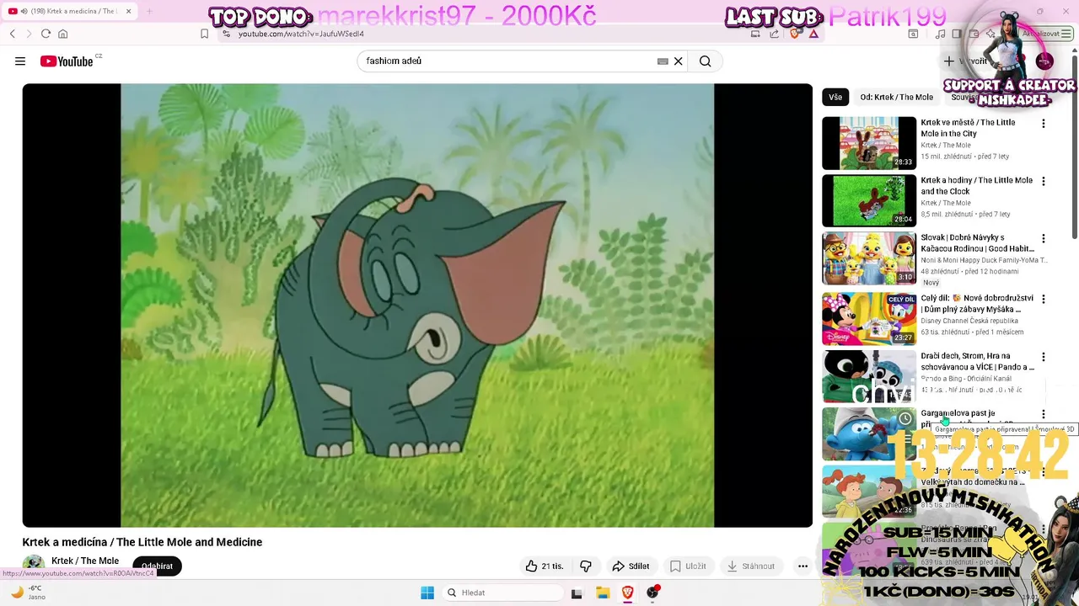Image resolution: width=1079 pixels, height=606 pixels.
Task: Download the video with Stáhnout button
Action: pyautogui.click(x=751, y=566)
